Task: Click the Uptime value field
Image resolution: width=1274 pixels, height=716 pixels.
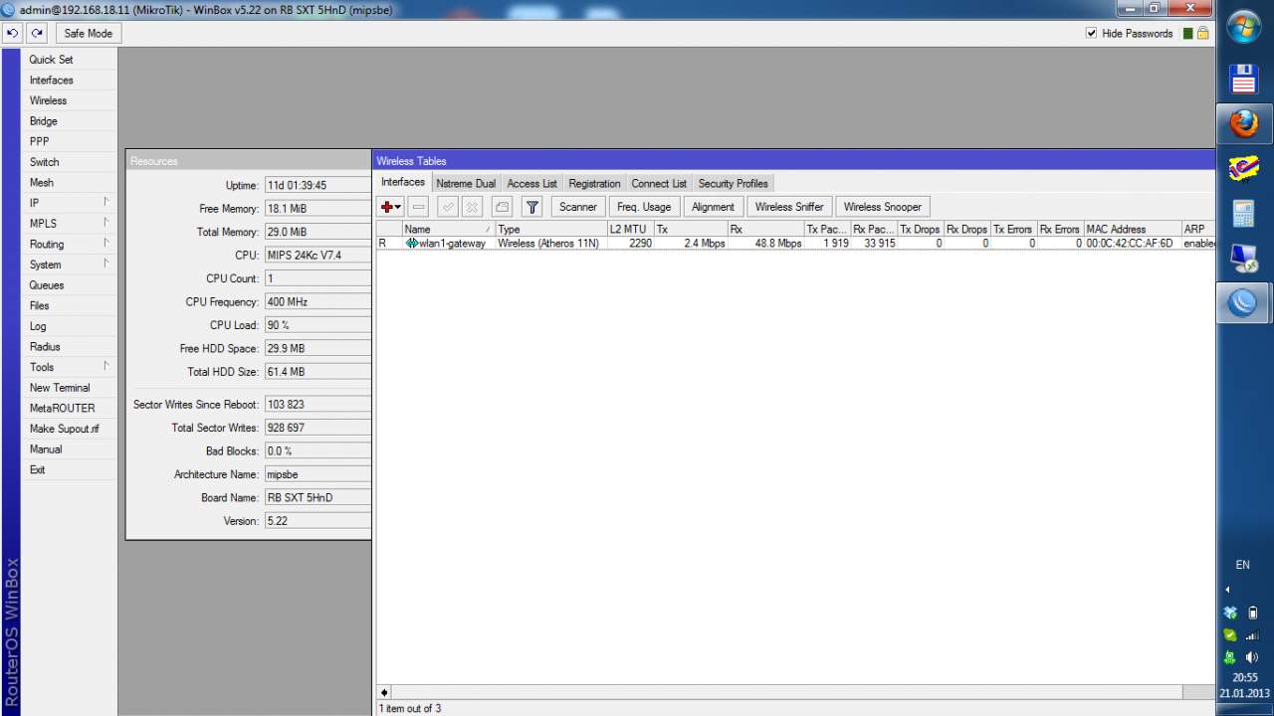Action: 317,185
